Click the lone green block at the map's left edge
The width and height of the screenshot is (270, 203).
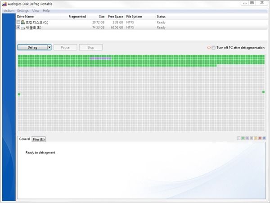[19, 94]
